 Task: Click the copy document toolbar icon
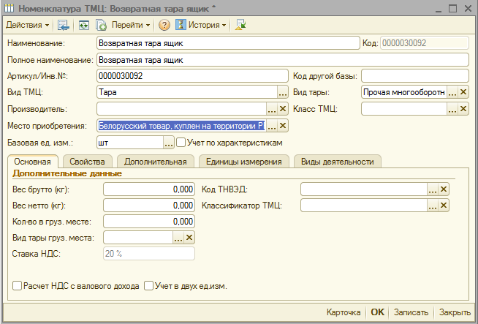(x=102, y=25)
